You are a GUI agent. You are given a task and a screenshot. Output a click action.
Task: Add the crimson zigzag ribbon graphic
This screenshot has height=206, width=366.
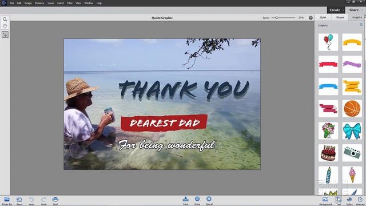coord(328,109)
